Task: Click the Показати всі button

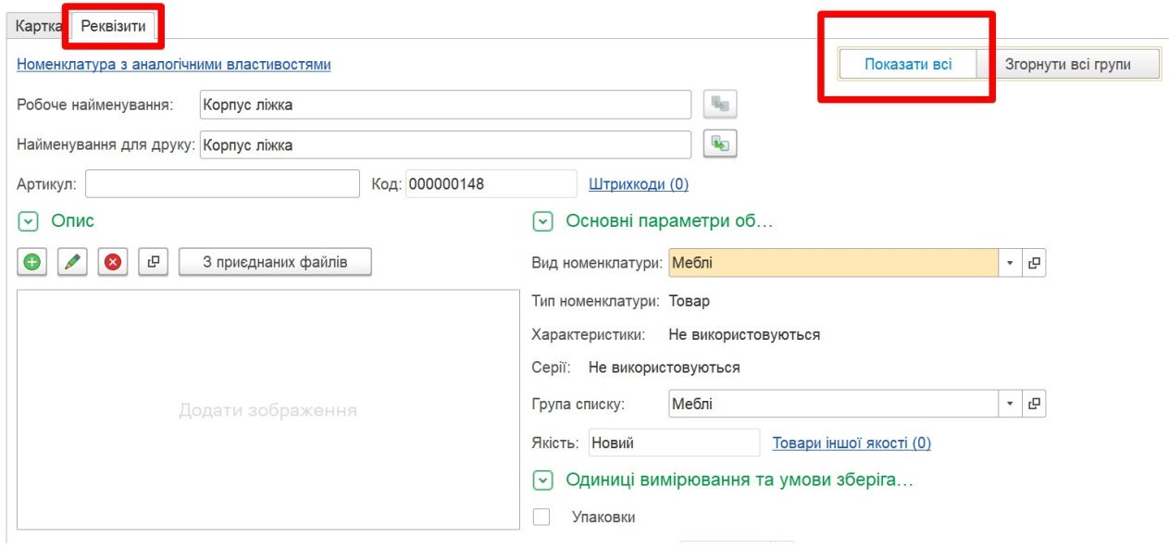Action: point(908,65)
